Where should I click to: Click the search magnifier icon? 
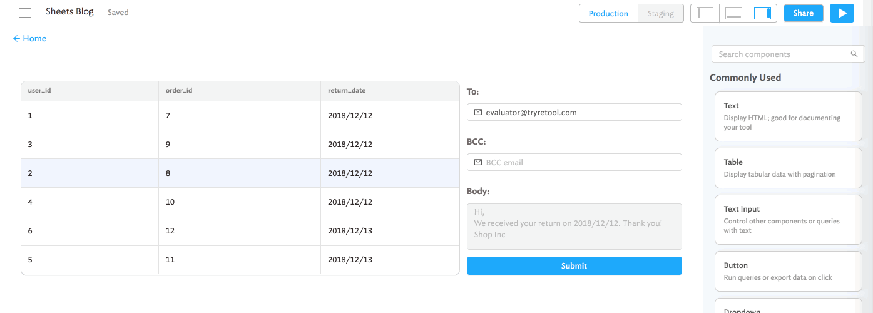(x=854, y=54)
